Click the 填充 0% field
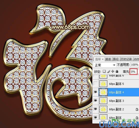The image size is (139, 128). click(x=134, y=72)
